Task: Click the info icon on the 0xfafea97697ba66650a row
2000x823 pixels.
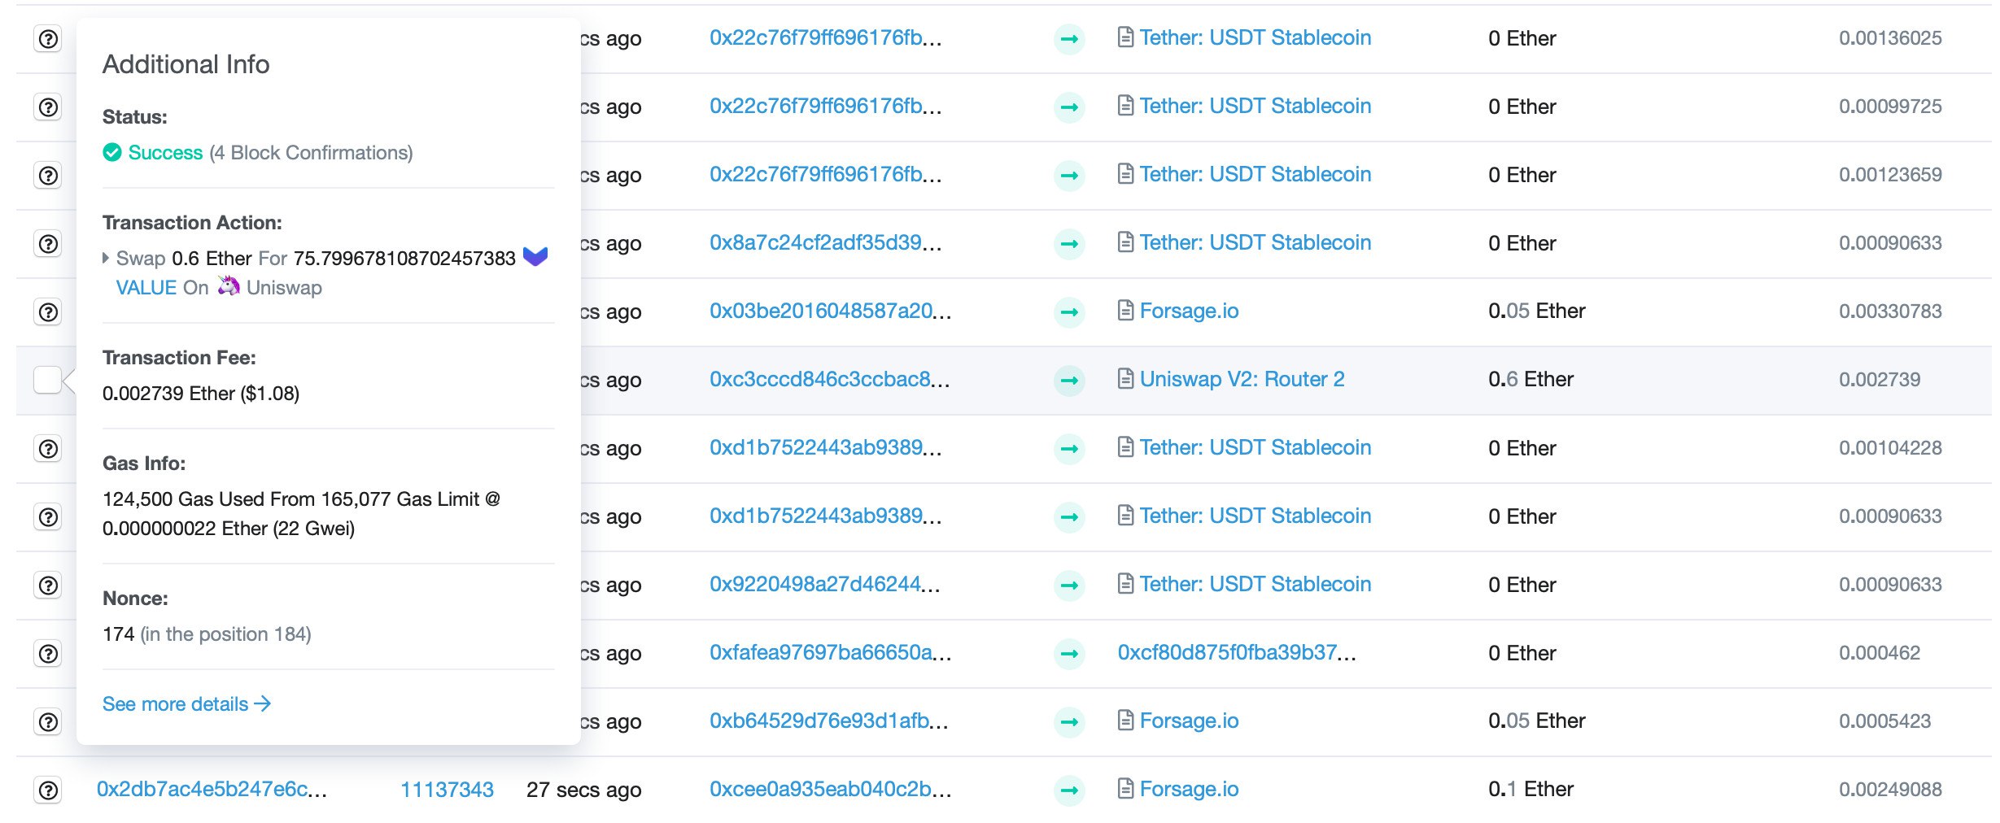Action: [49, 653]
